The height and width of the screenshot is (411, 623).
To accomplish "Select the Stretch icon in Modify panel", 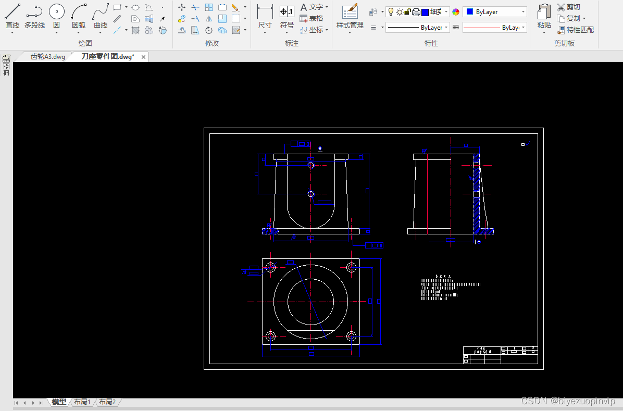I will [x=195, y=30].
